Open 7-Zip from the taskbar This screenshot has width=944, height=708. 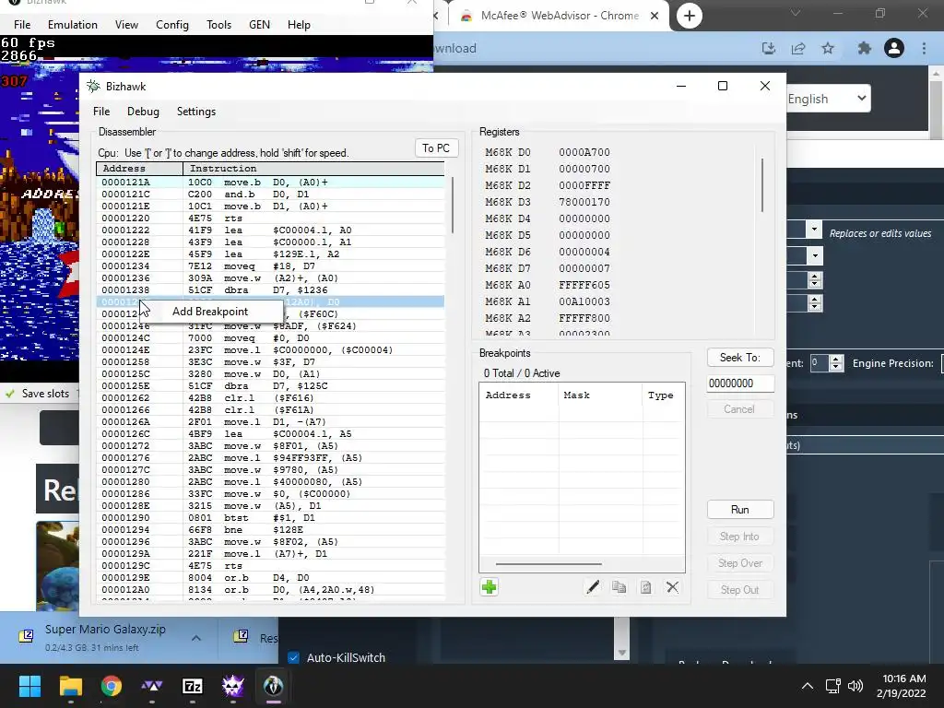pos(192,686)
